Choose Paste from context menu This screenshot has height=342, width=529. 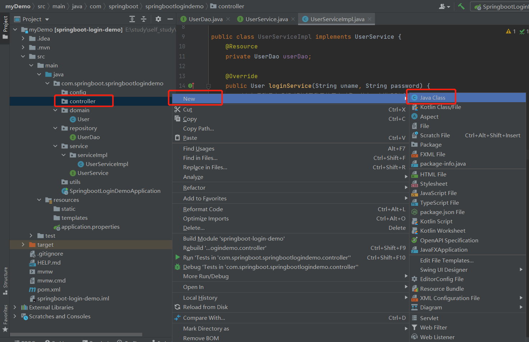coord(290,138)
